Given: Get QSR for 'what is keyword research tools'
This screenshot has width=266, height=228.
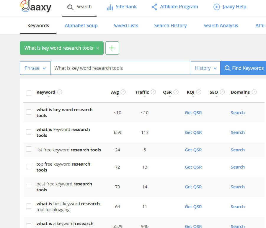Looking at the screenshot, I should tap(193, 132).
